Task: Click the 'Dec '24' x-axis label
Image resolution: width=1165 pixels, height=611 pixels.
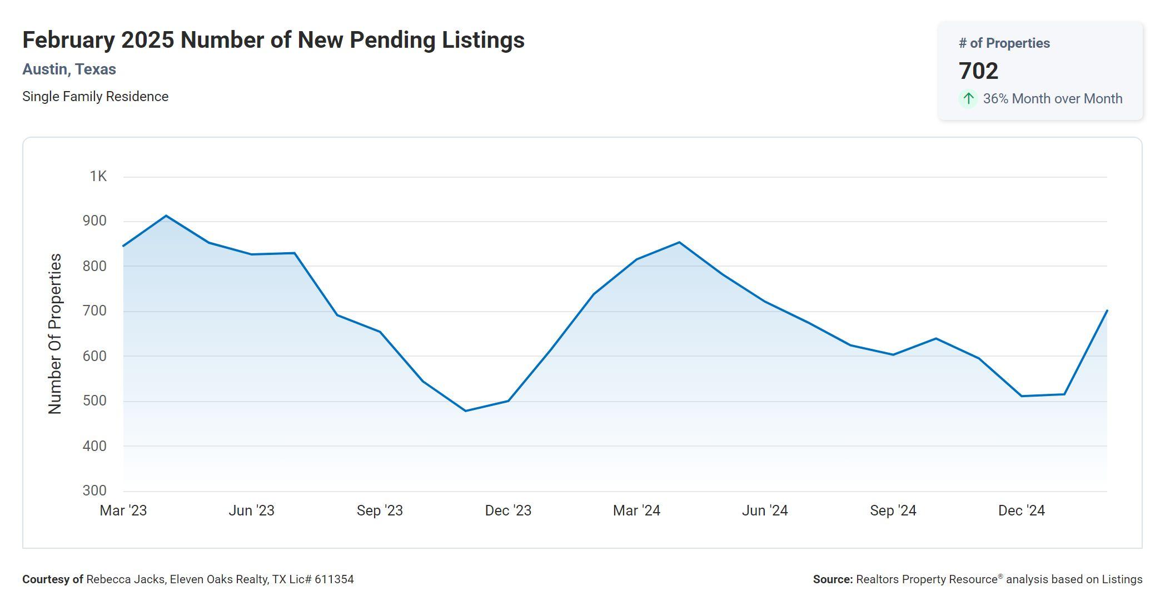Action: (x=1022, y=510)
